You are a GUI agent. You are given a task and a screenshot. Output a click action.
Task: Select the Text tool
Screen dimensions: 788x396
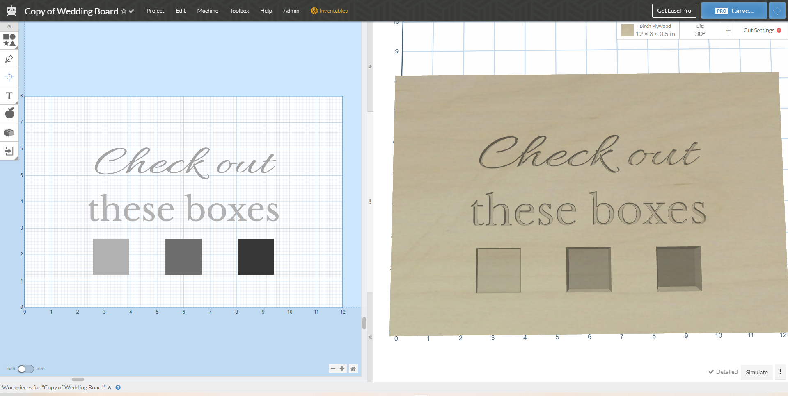pos(9,96)
